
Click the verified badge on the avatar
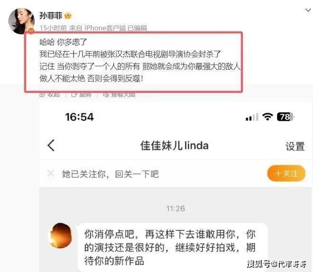31,31
